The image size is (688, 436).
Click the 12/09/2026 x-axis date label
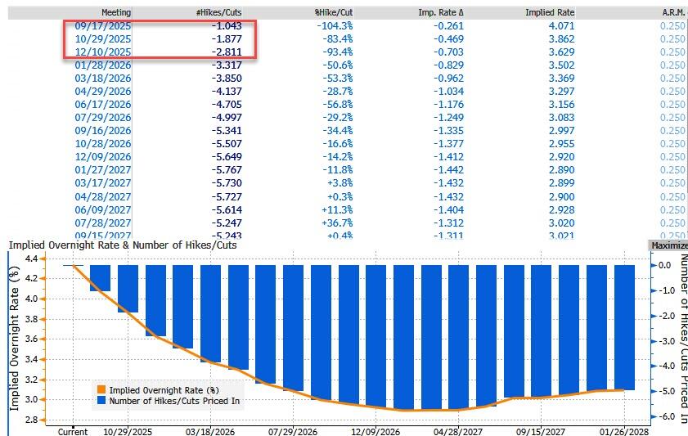377,430
